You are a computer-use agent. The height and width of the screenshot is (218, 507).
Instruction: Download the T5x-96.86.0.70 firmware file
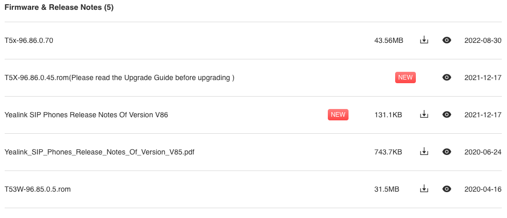pyautogui.click(x=424, y=40)
